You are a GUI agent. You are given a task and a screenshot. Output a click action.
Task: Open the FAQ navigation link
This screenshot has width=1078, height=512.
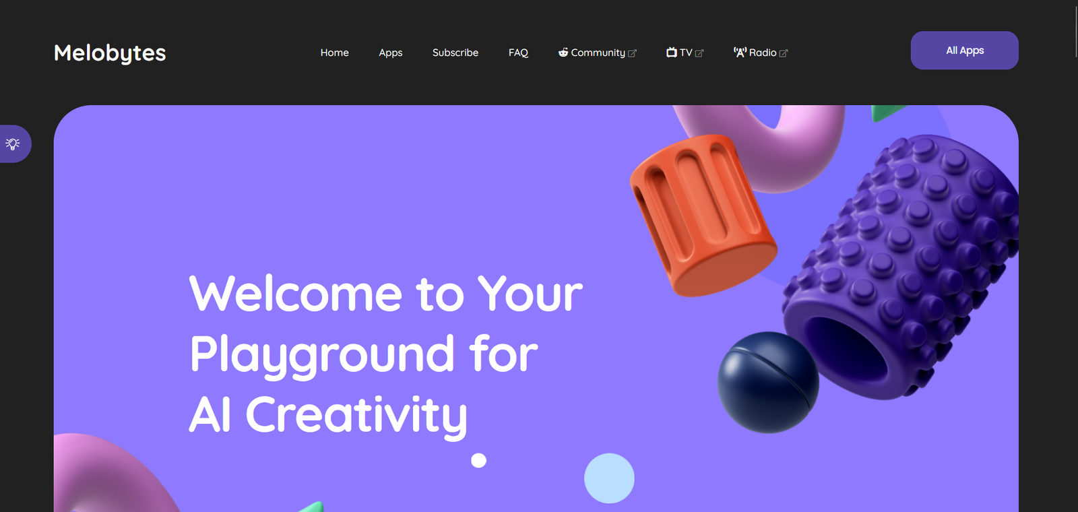(519, 53)
